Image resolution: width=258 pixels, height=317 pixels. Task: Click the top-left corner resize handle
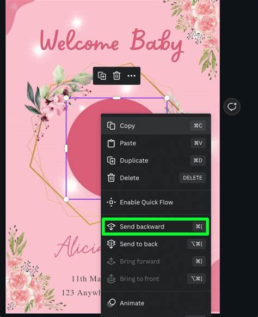click(x=66, y=98)
